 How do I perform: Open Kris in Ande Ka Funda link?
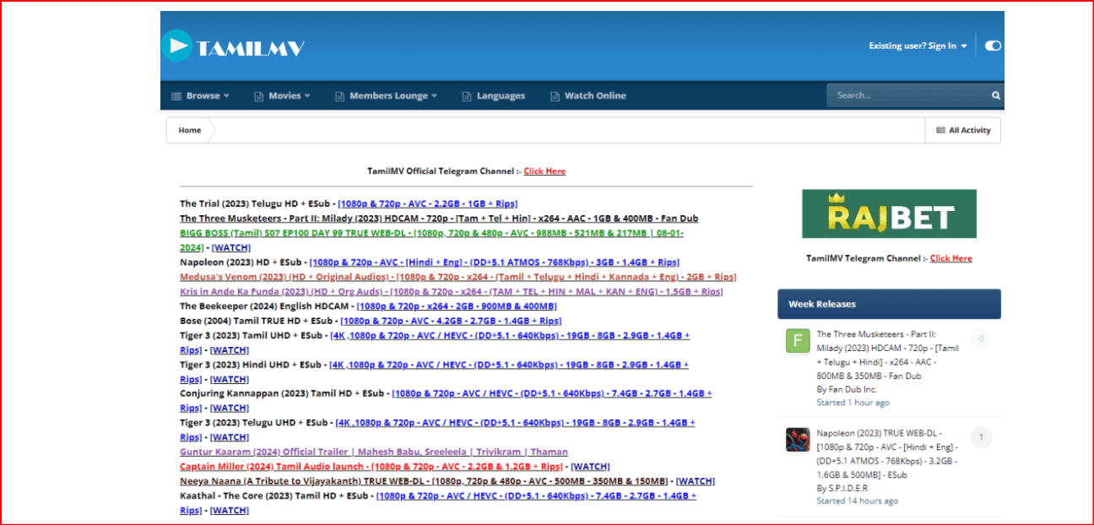pyautogui.click(x=451, y=291)
